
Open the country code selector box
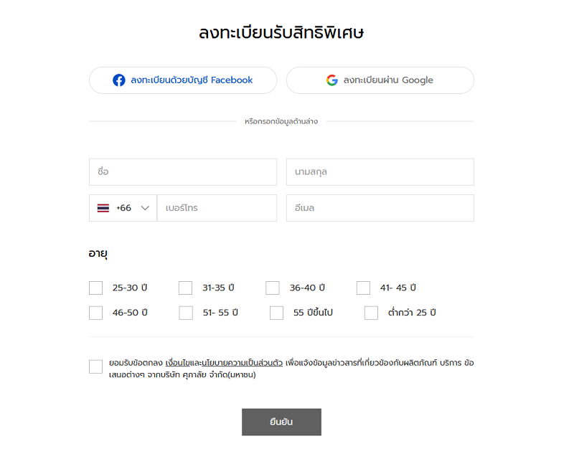tap(123, 208)
